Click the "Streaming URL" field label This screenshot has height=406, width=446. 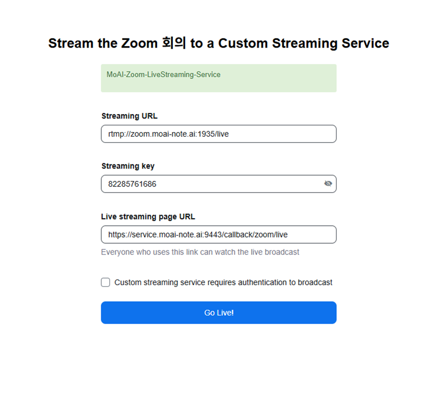pyautogui.click(x=129, y=116)
